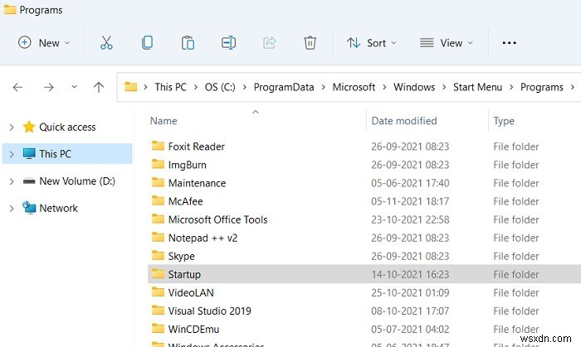Click date 05-07-2021 04:02
The image size is (581, 347).
pos(410,330)
